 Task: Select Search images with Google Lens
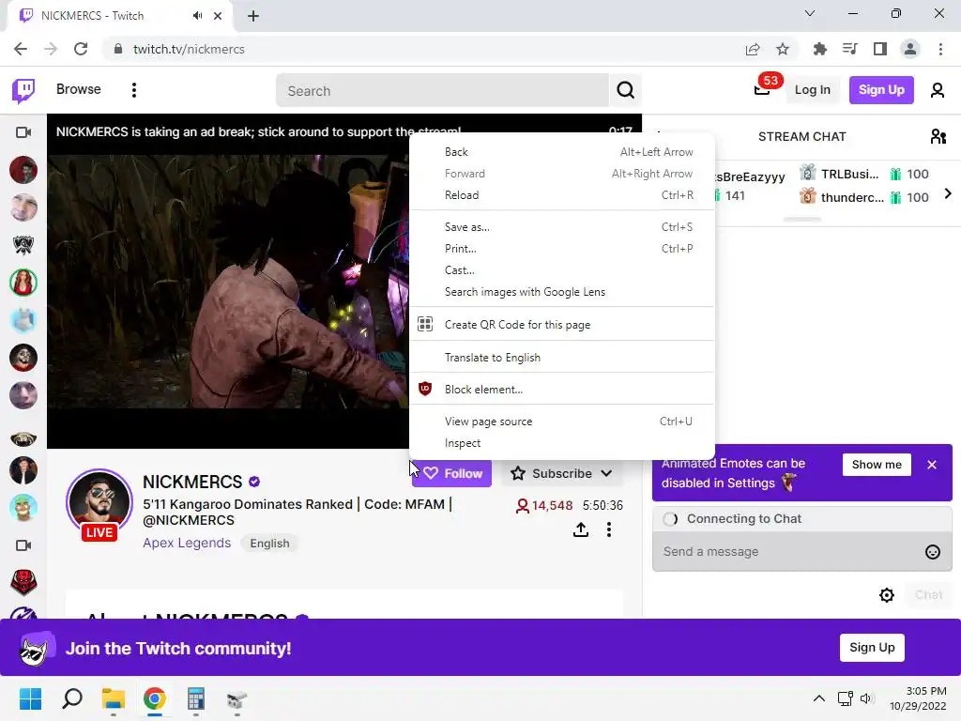pos(561,292)
